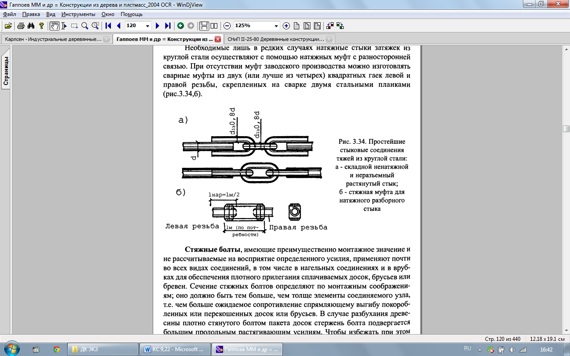570x356 pixels.
Task: Choose the rectangle selection tool
Action: 74,26
